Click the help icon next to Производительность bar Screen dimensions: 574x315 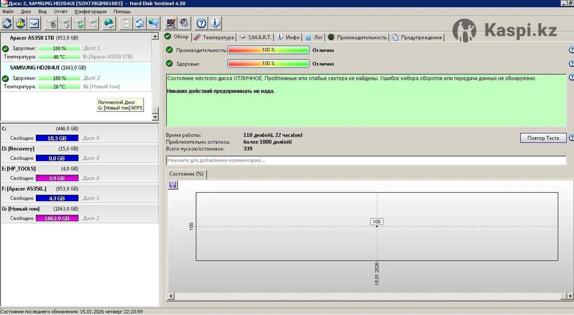571,50
